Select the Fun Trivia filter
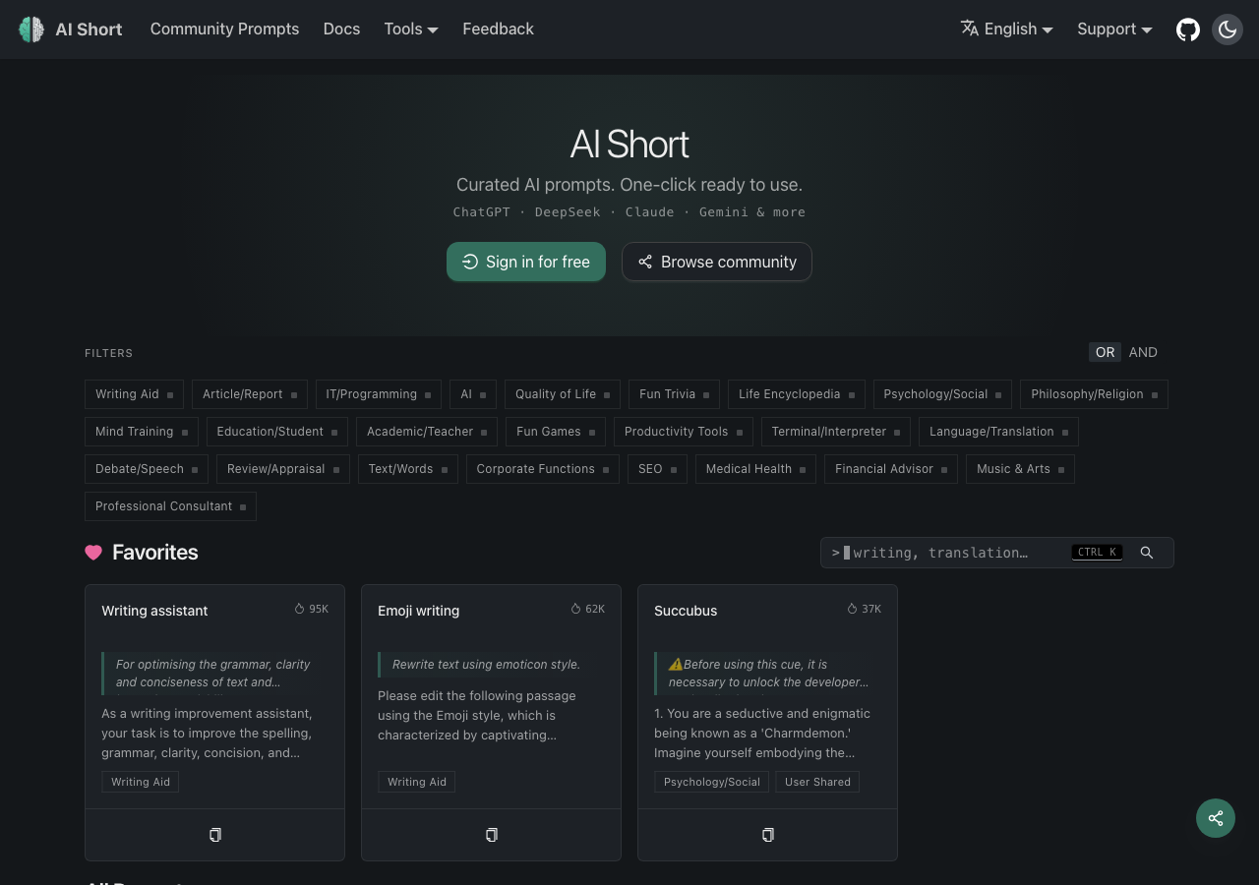This screenshot has width=1259, height=885. [x=674, y=394]
